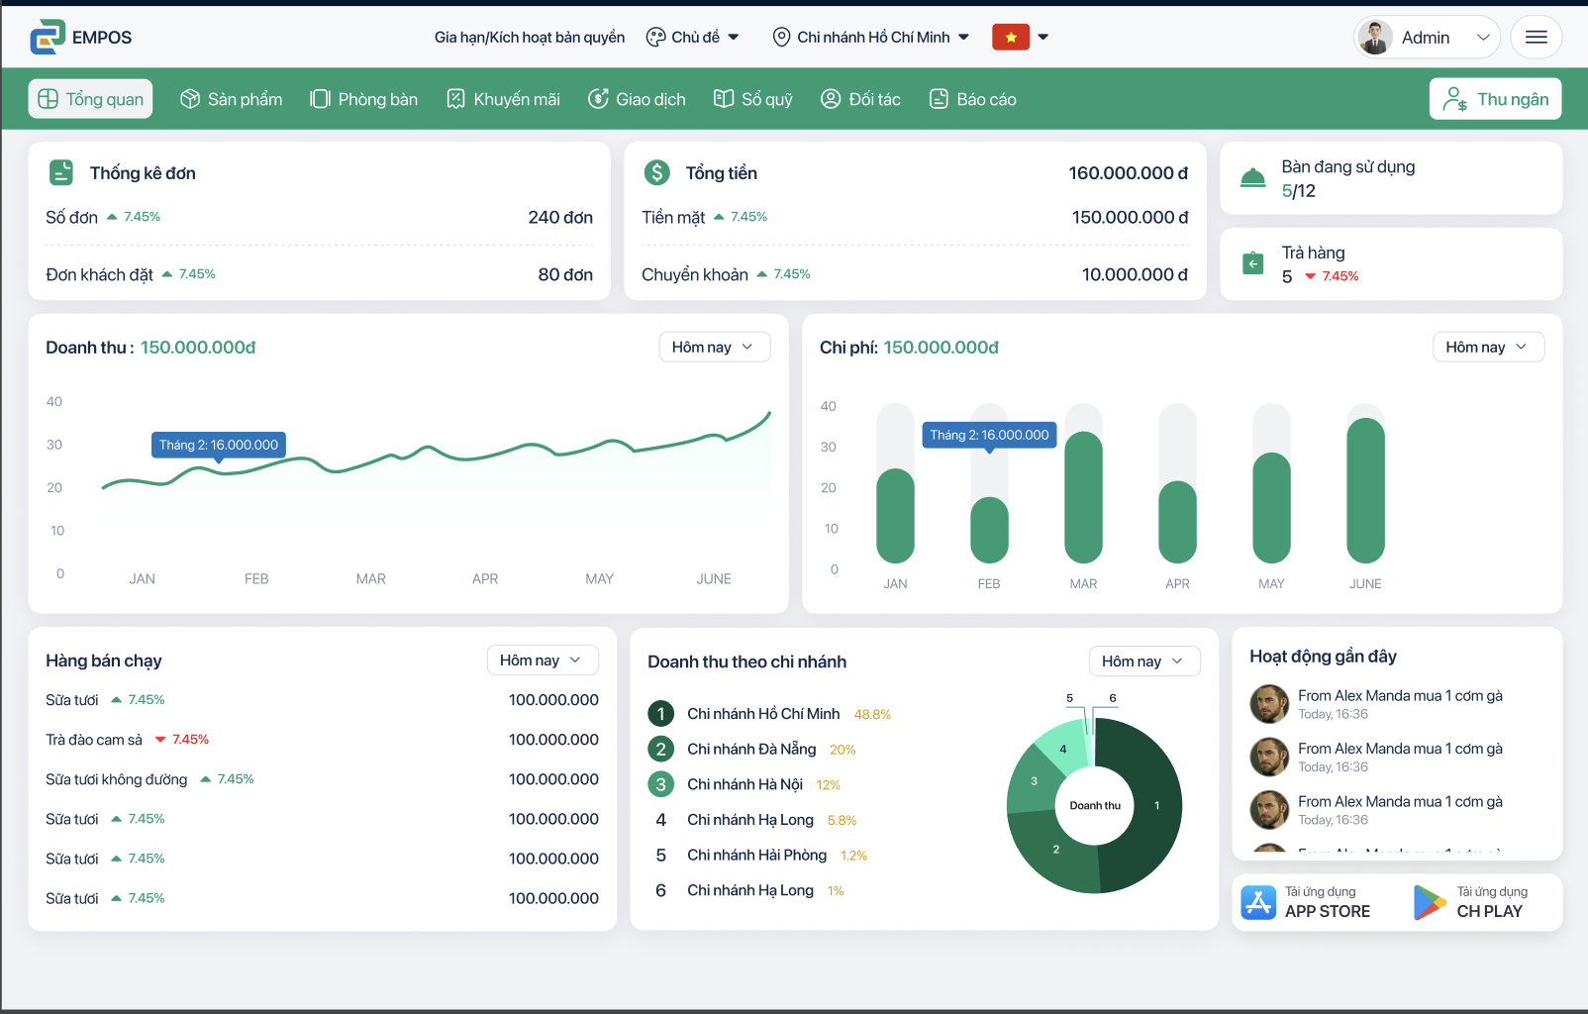Click the Google Play CH Play icon
1588x1014 pixels.
(x=1430, y=902)
